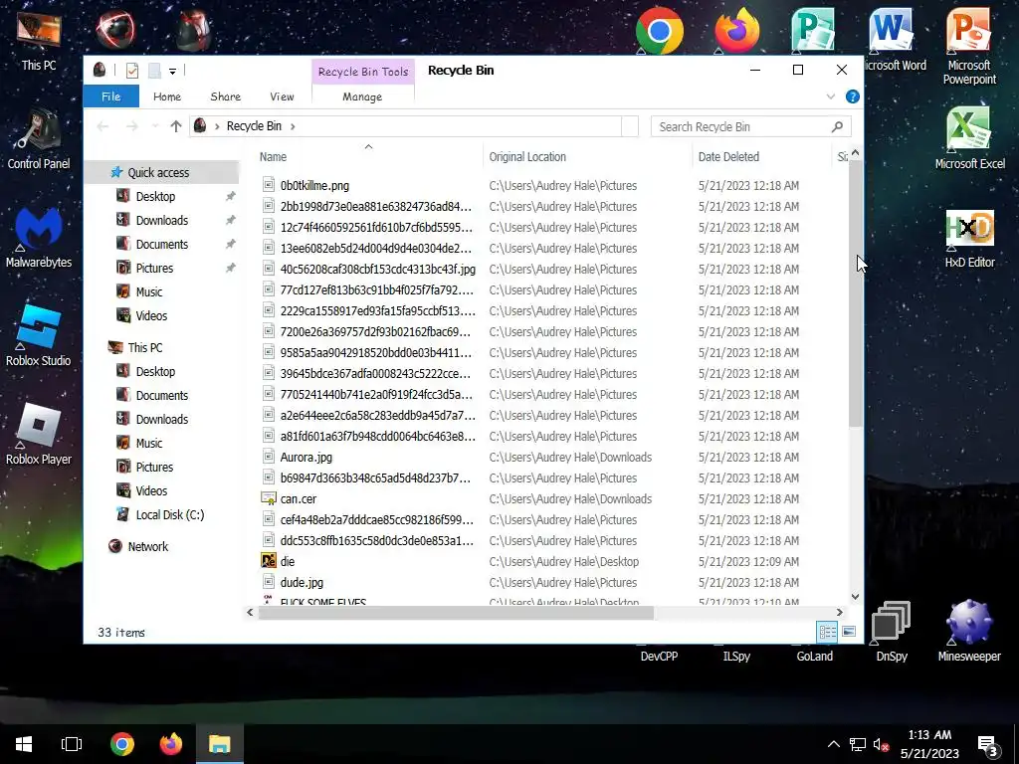Open Chrome from the taskbar
Screen dimensions: 1019x764
coord(121,744)
